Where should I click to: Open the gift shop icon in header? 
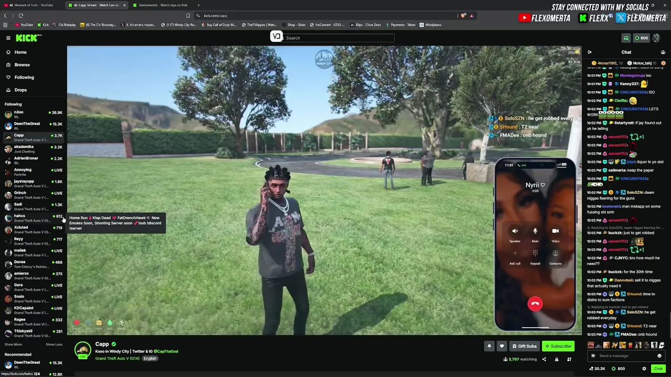pos(626,38)
